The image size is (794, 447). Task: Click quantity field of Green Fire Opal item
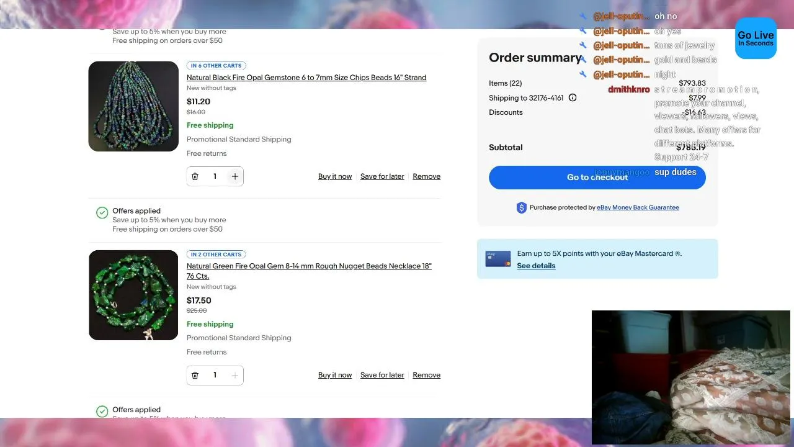coord(215,375)
